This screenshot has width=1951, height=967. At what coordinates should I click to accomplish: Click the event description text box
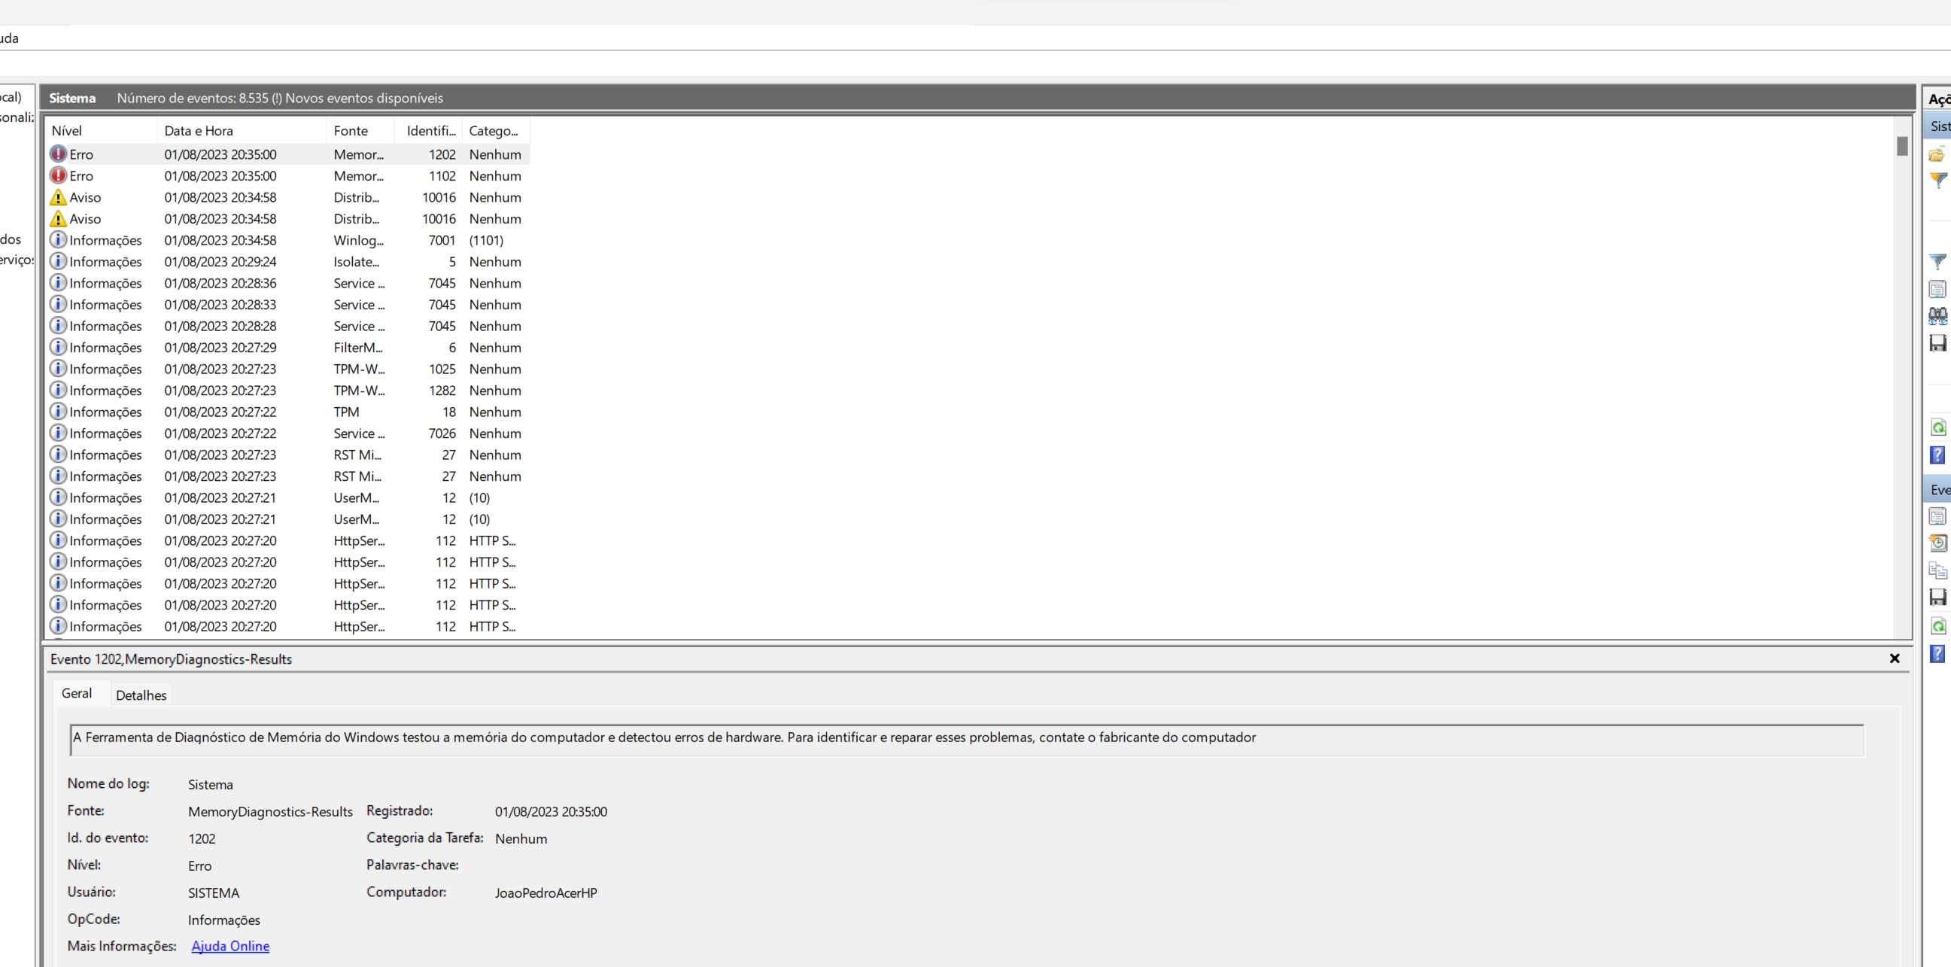[x=965, y=738]
